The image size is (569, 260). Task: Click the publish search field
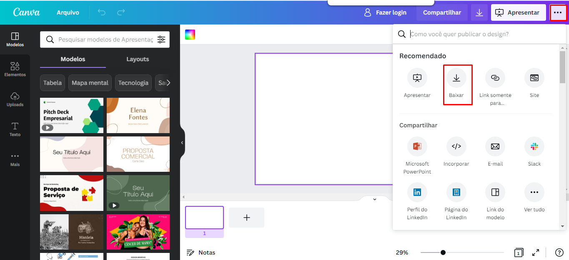[x=479, y=34]
